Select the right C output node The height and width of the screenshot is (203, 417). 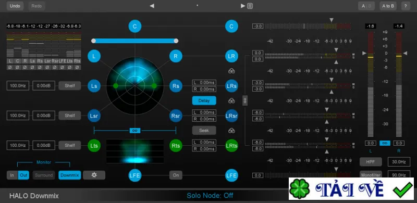click(231, 27)
